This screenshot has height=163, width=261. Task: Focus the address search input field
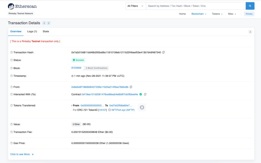(196, 6)
